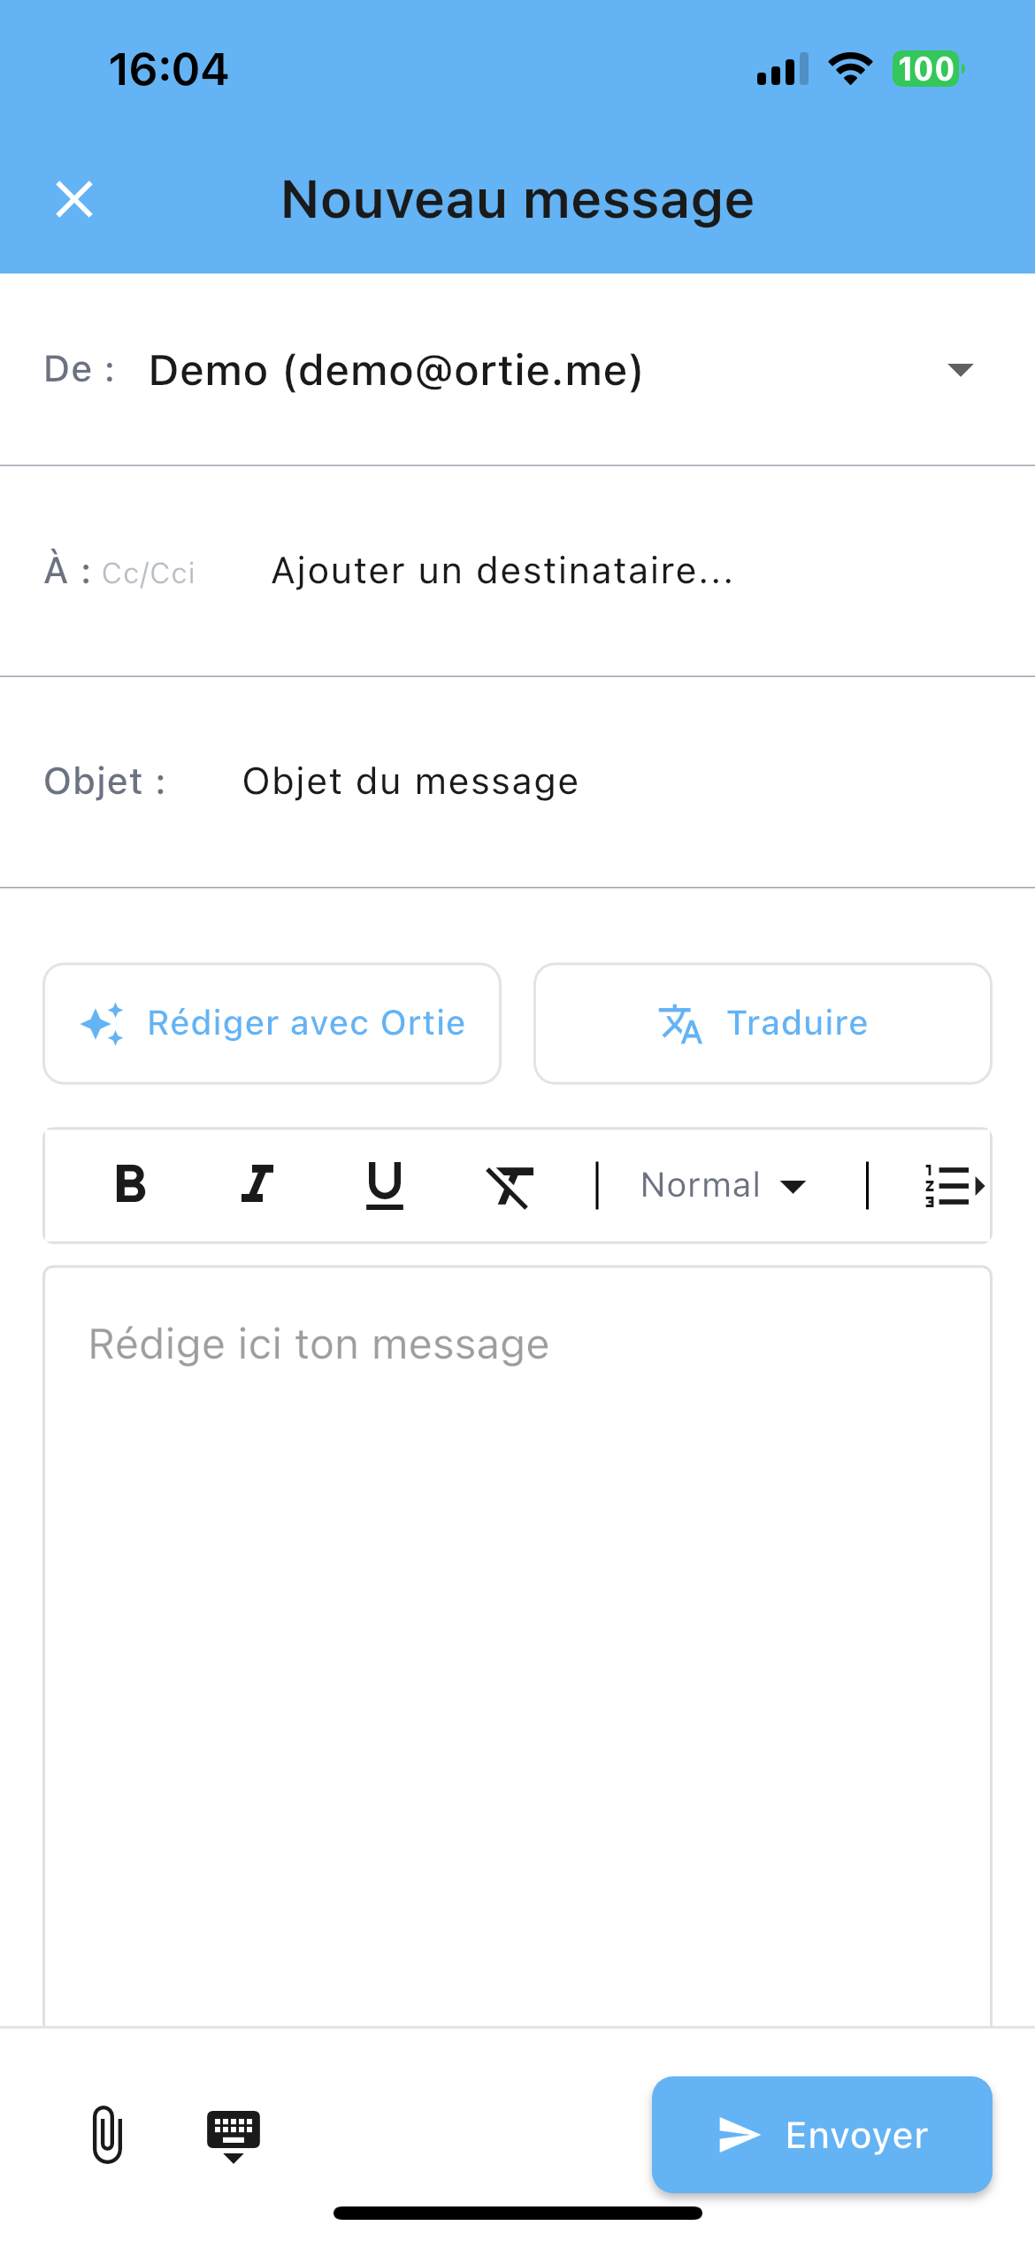This screenshot has height=2241, width=1035.
Task: Select the Demo (demo@ortie.me) sender field
Action: click(x=395, y=370)
